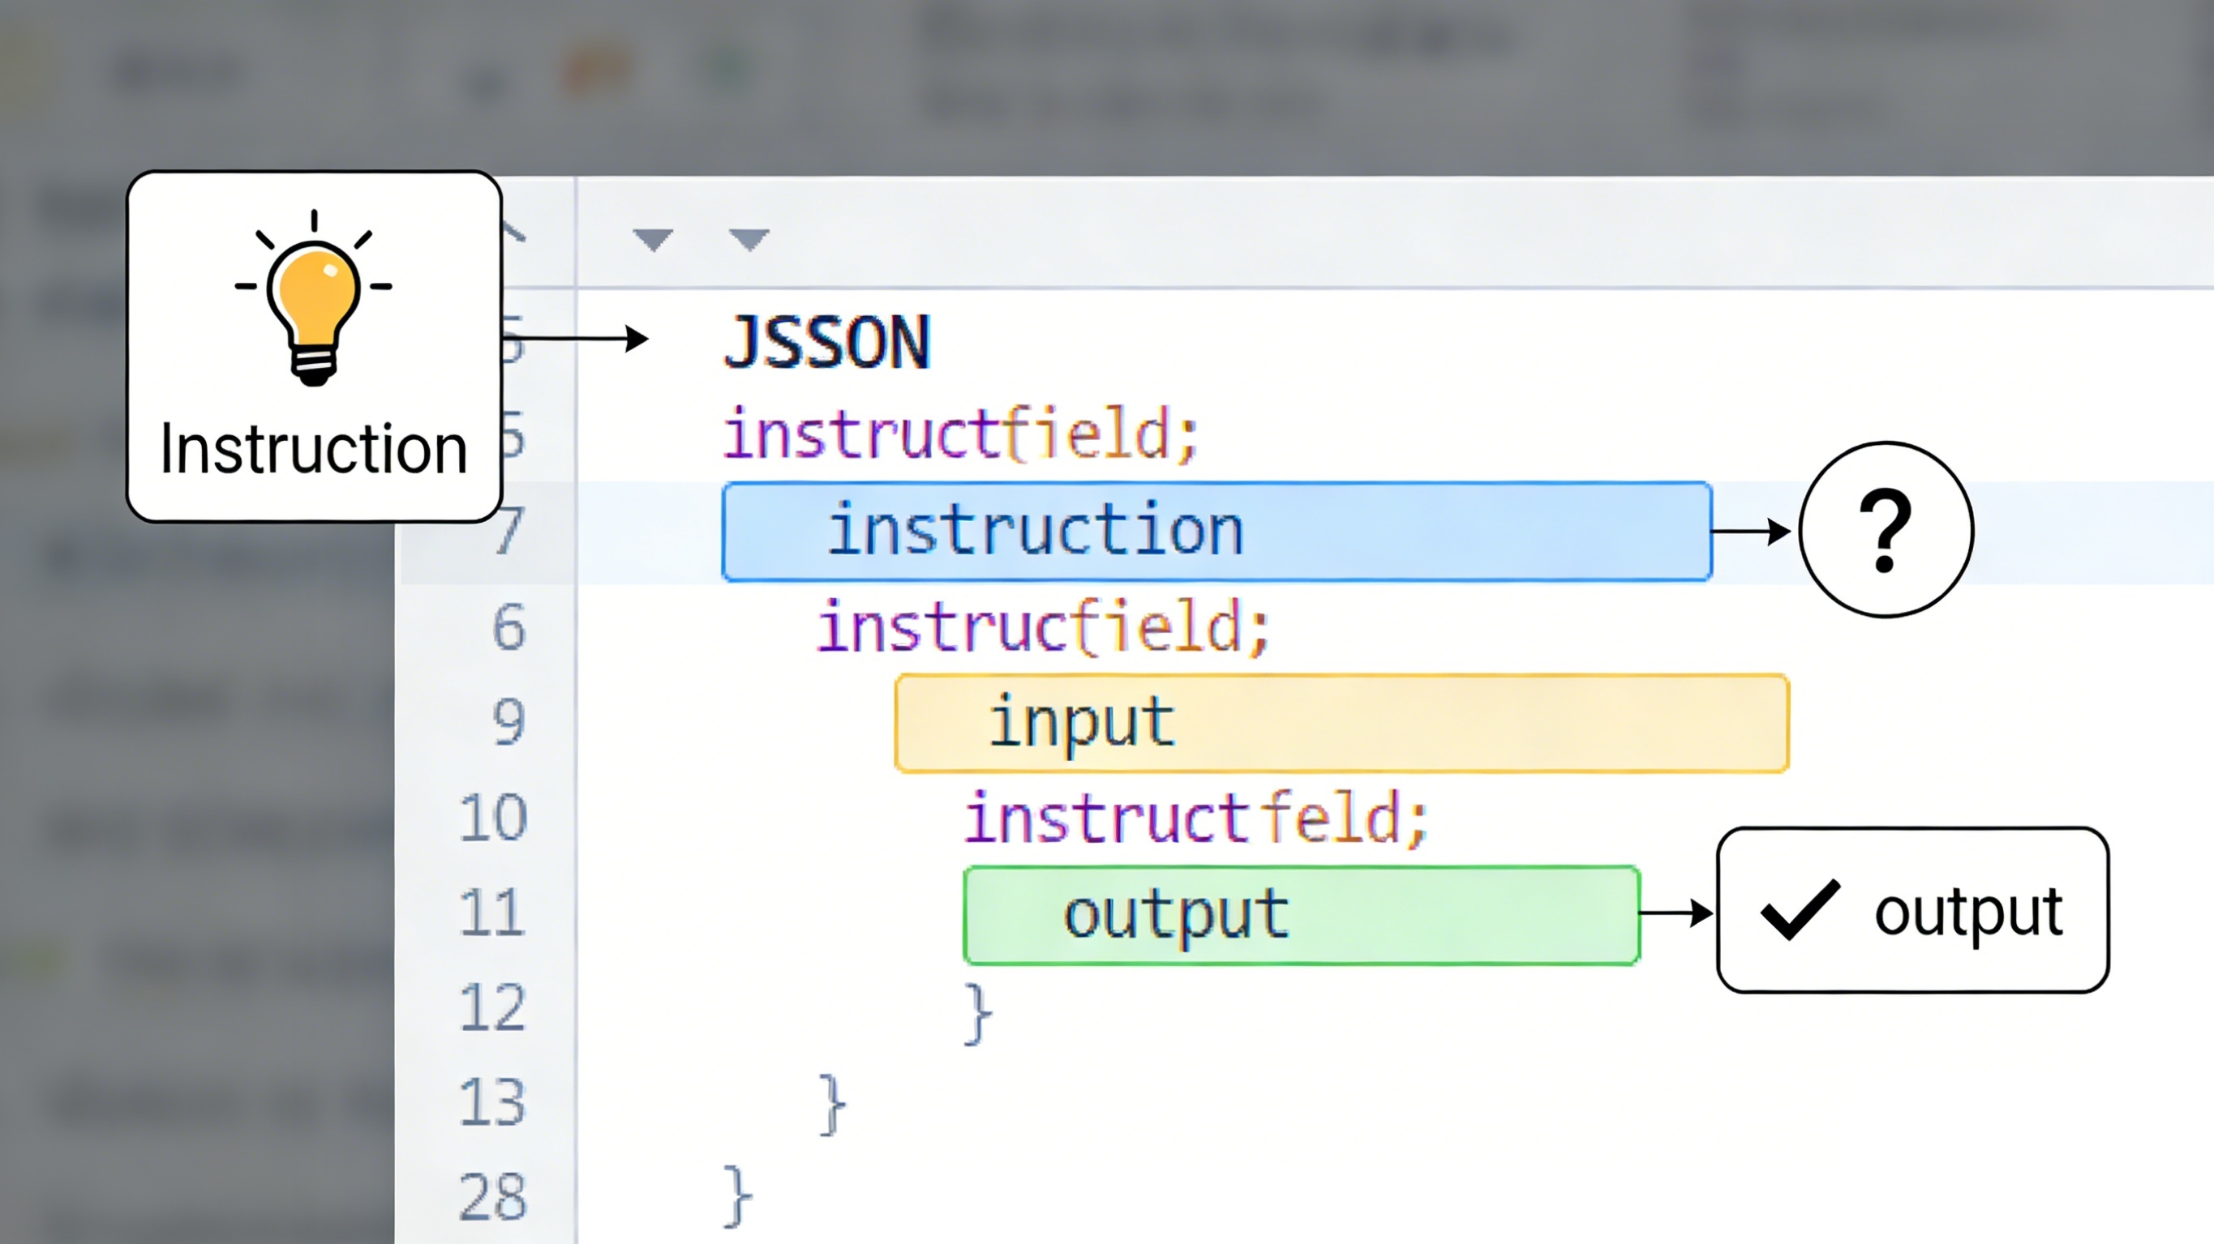Click the JSSON heading text

827,343
